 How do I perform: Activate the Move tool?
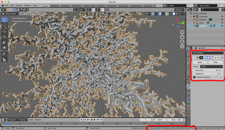[4, 31]
